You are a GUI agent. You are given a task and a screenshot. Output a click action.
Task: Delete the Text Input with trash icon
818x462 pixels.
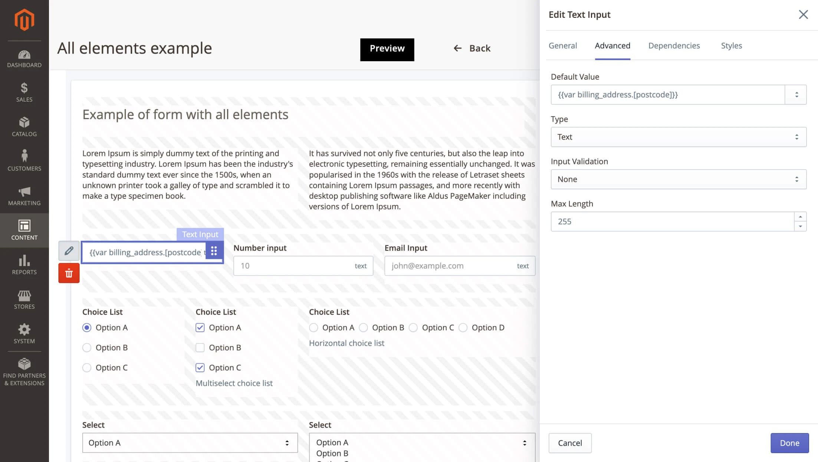[x=69, y=273]
